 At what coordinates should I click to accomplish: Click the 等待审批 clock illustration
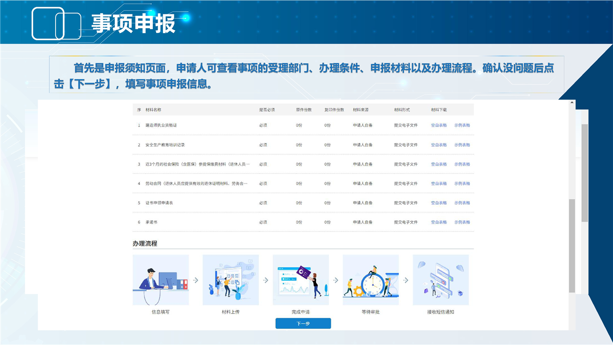[x=370, y=280]
